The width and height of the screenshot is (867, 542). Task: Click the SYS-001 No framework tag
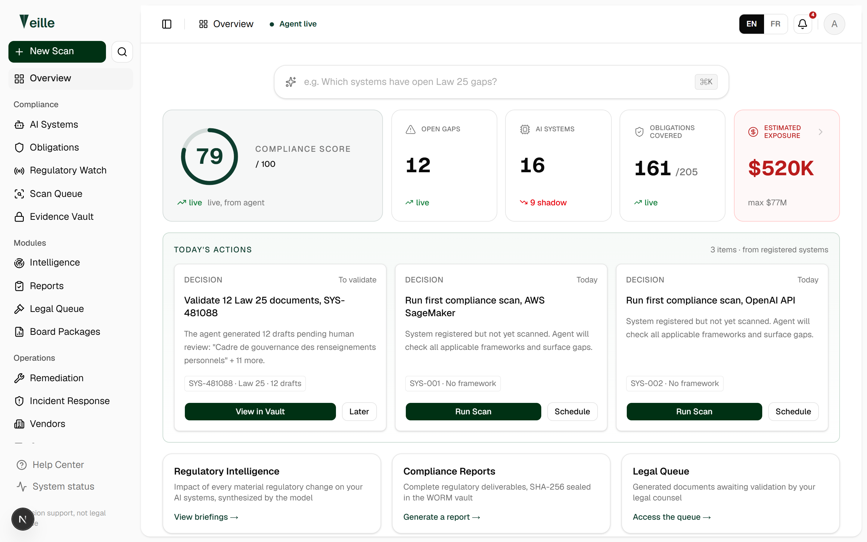[452, 384]
